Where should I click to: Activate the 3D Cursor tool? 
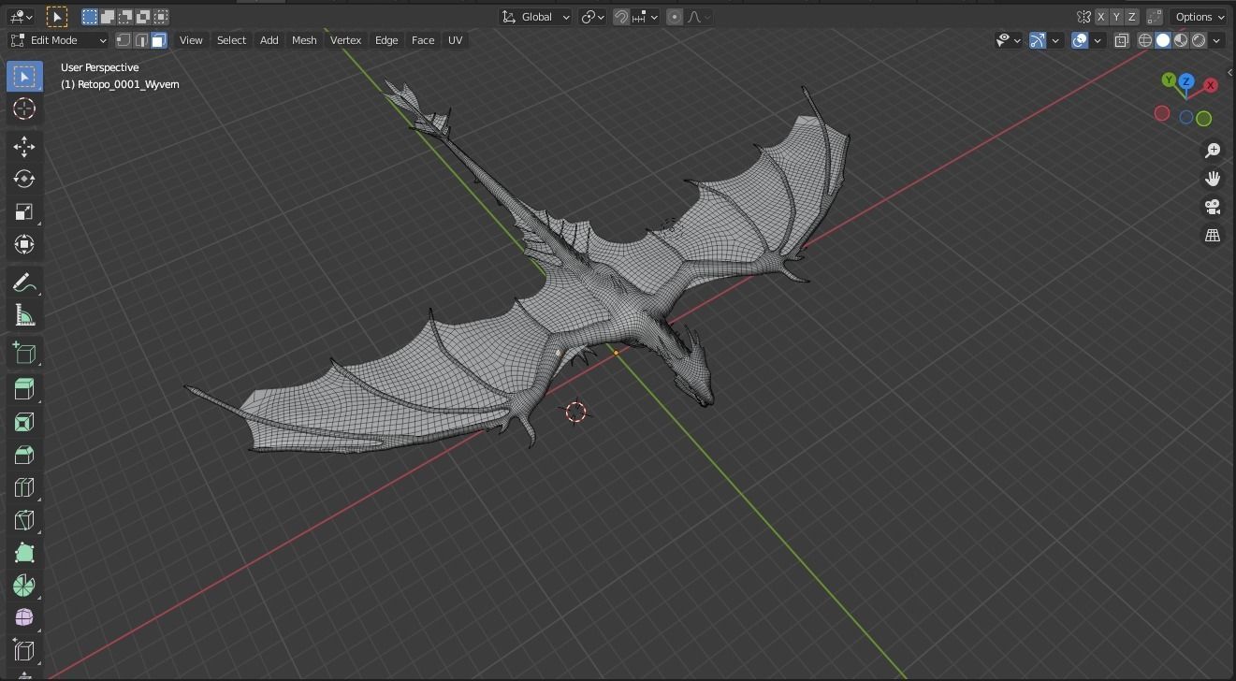click(x=24, y=109)
